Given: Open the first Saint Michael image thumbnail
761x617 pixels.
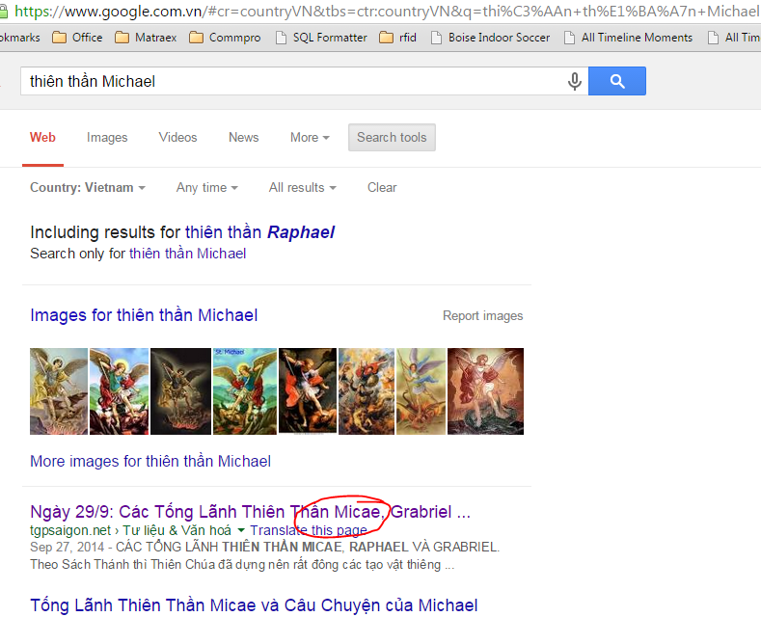Looking at the screenshot, I should (x=59, y=391).
